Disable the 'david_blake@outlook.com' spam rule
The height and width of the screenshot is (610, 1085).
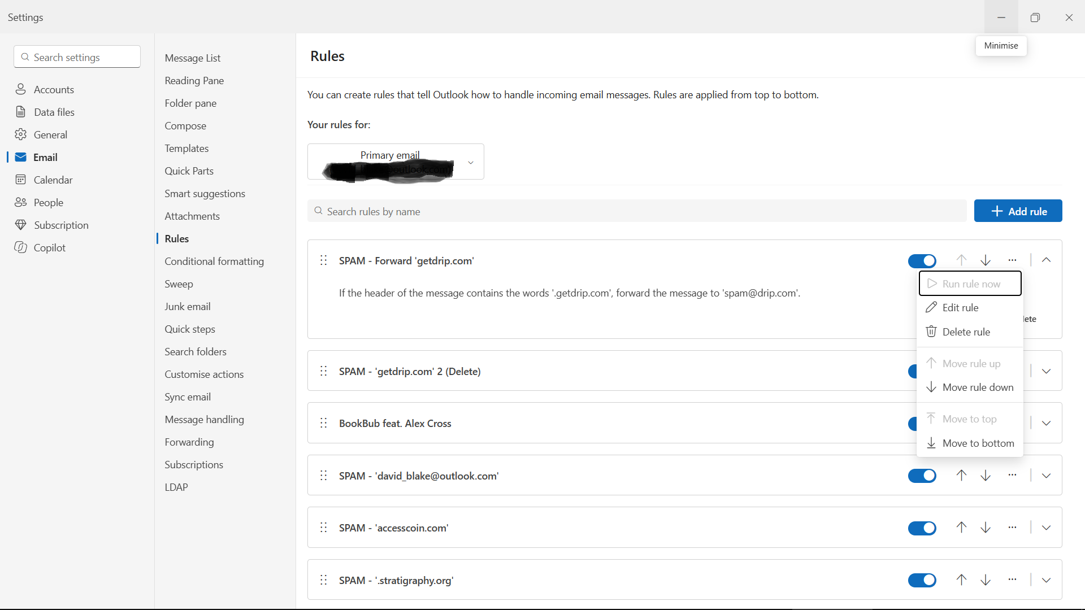922,476
